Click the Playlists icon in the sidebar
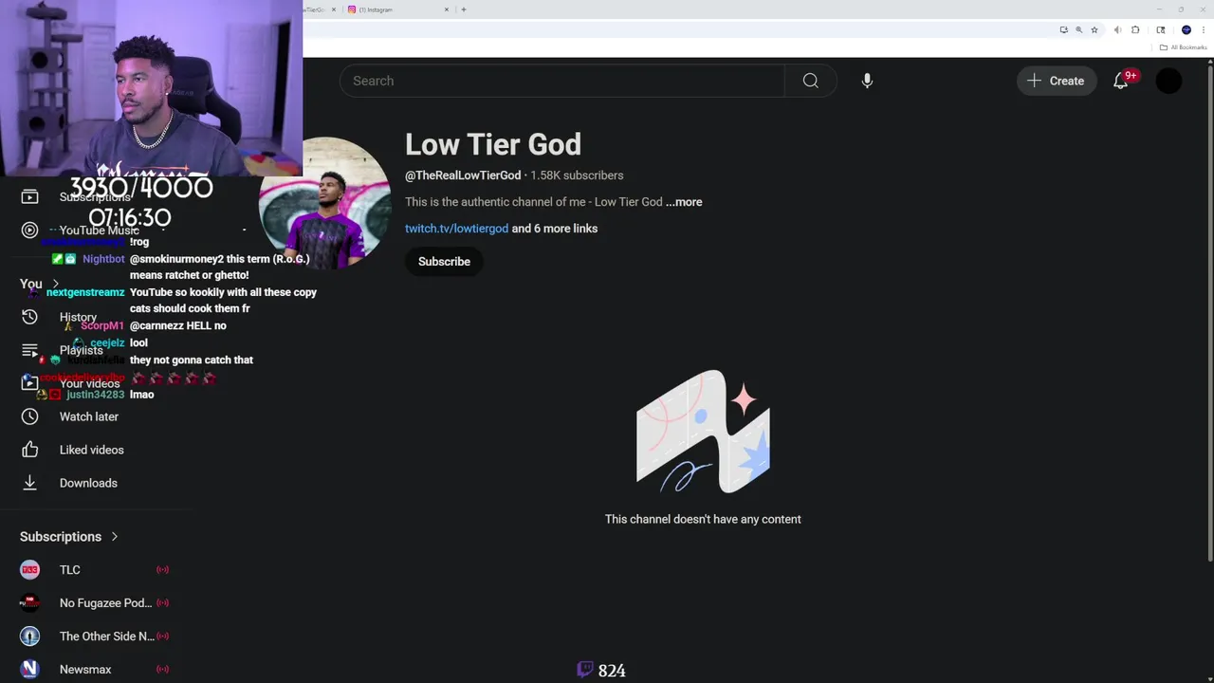The width and height of the screenshot is (1214, 683). click(x=29, y=350)
